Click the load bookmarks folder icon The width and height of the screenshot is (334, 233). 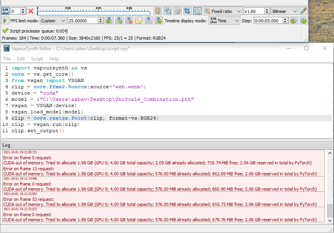pyautogui.click(x=139, y=21)
